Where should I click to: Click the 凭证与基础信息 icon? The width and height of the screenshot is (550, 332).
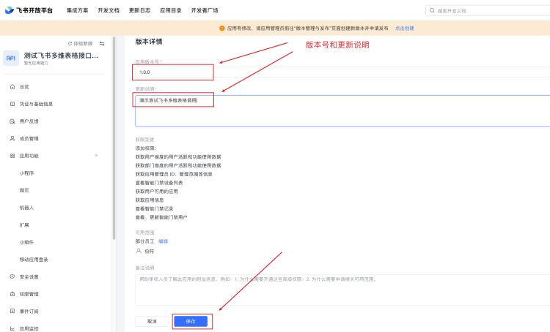coord(12,104)
